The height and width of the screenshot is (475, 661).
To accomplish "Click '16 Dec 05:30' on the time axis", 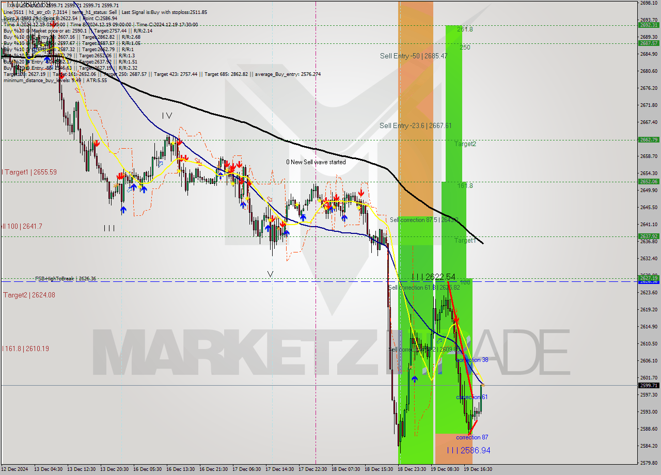I will coord(148,469).
